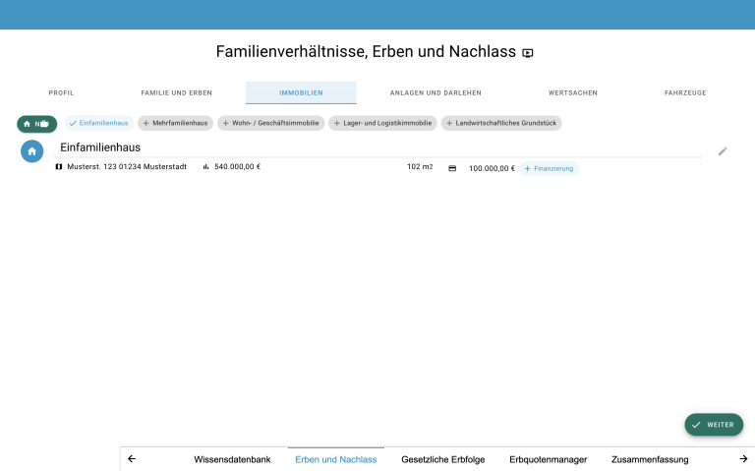
Task: Click the amount 100.000,00 €
Action: (492, 168)
